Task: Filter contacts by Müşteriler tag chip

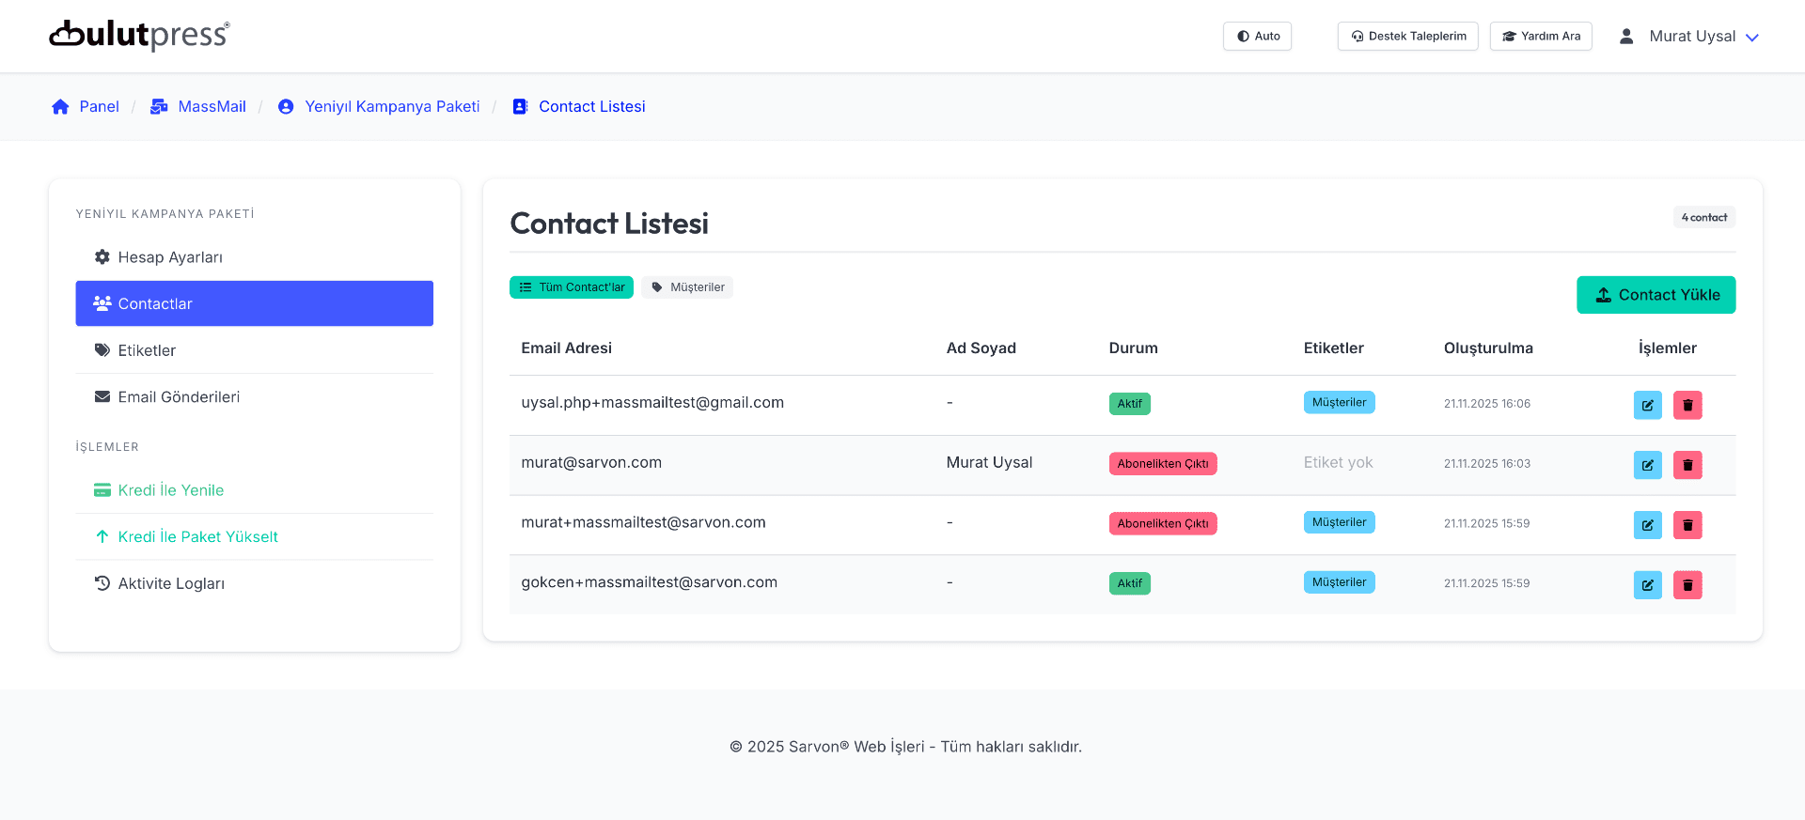Action: (687, 287)
